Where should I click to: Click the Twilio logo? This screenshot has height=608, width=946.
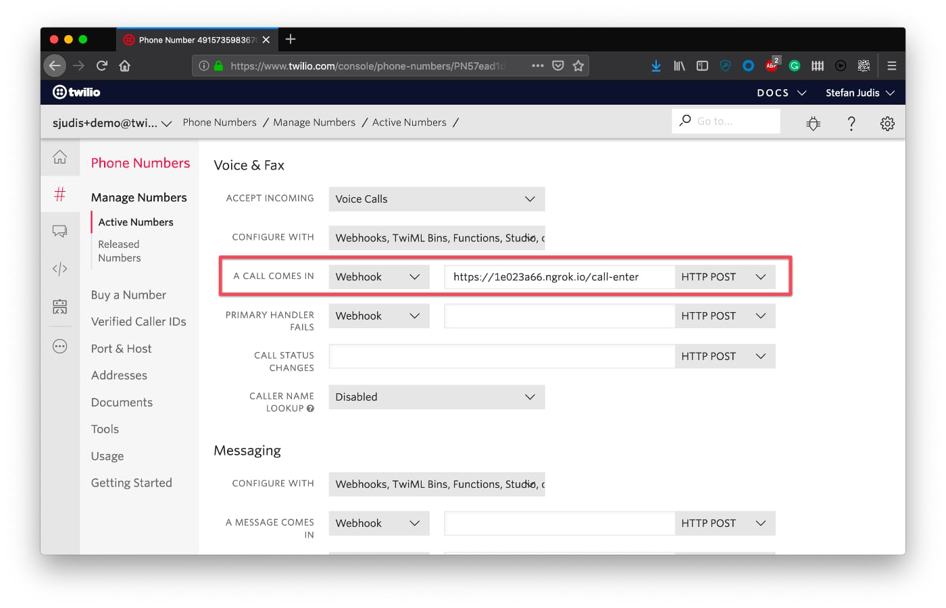[76, 92]
